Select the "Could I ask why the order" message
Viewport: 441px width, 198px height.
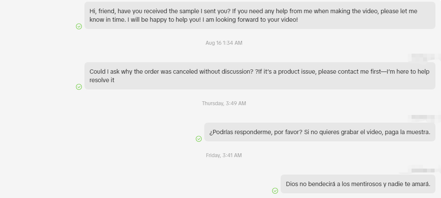260,76
